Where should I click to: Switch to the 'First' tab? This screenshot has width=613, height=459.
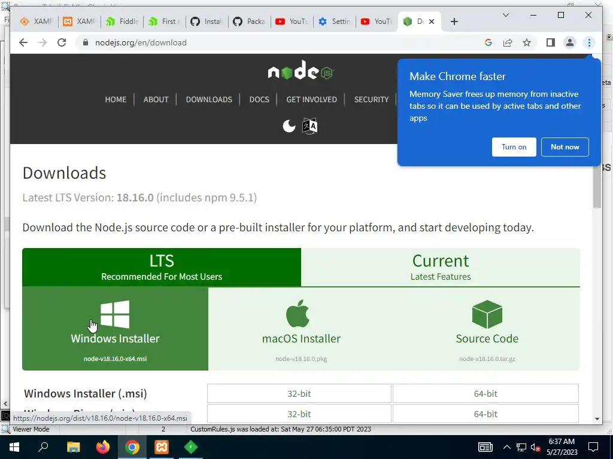point(165,22)
